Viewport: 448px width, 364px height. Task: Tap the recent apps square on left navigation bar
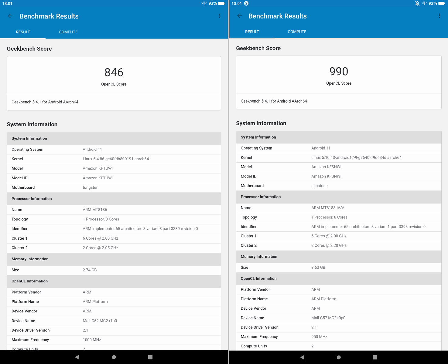[150, 357]
